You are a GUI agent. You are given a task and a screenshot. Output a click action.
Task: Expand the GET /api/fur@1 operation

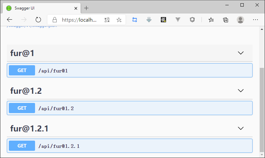[x=22, y=70]
